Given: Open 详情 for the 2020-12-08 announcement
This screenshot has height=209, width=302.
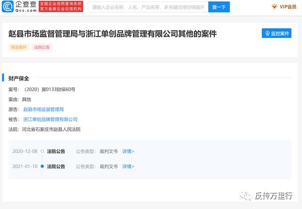Looking at the screenshot, I should point(128,151).
